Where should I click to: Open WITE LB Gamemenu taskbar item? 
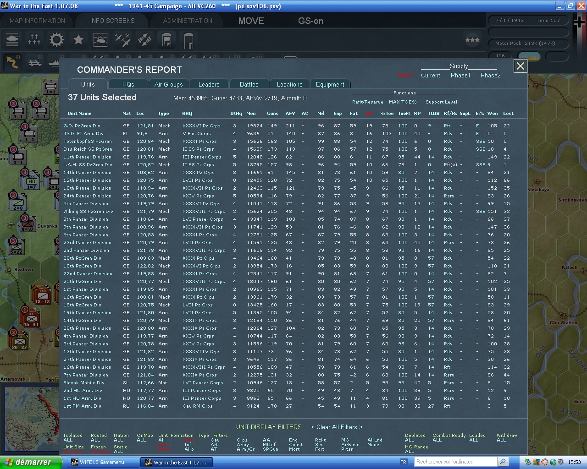102,462
